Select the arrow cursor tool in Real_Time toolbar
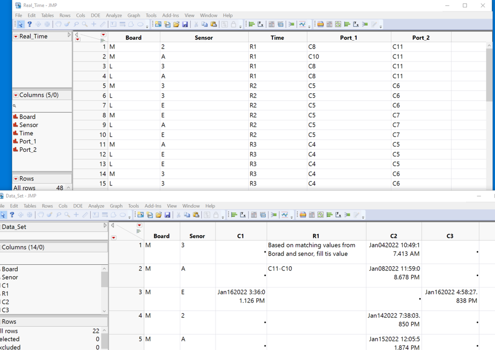Image resolution: width=495 pixels, height=350 pixels. [x=20, y=24]
